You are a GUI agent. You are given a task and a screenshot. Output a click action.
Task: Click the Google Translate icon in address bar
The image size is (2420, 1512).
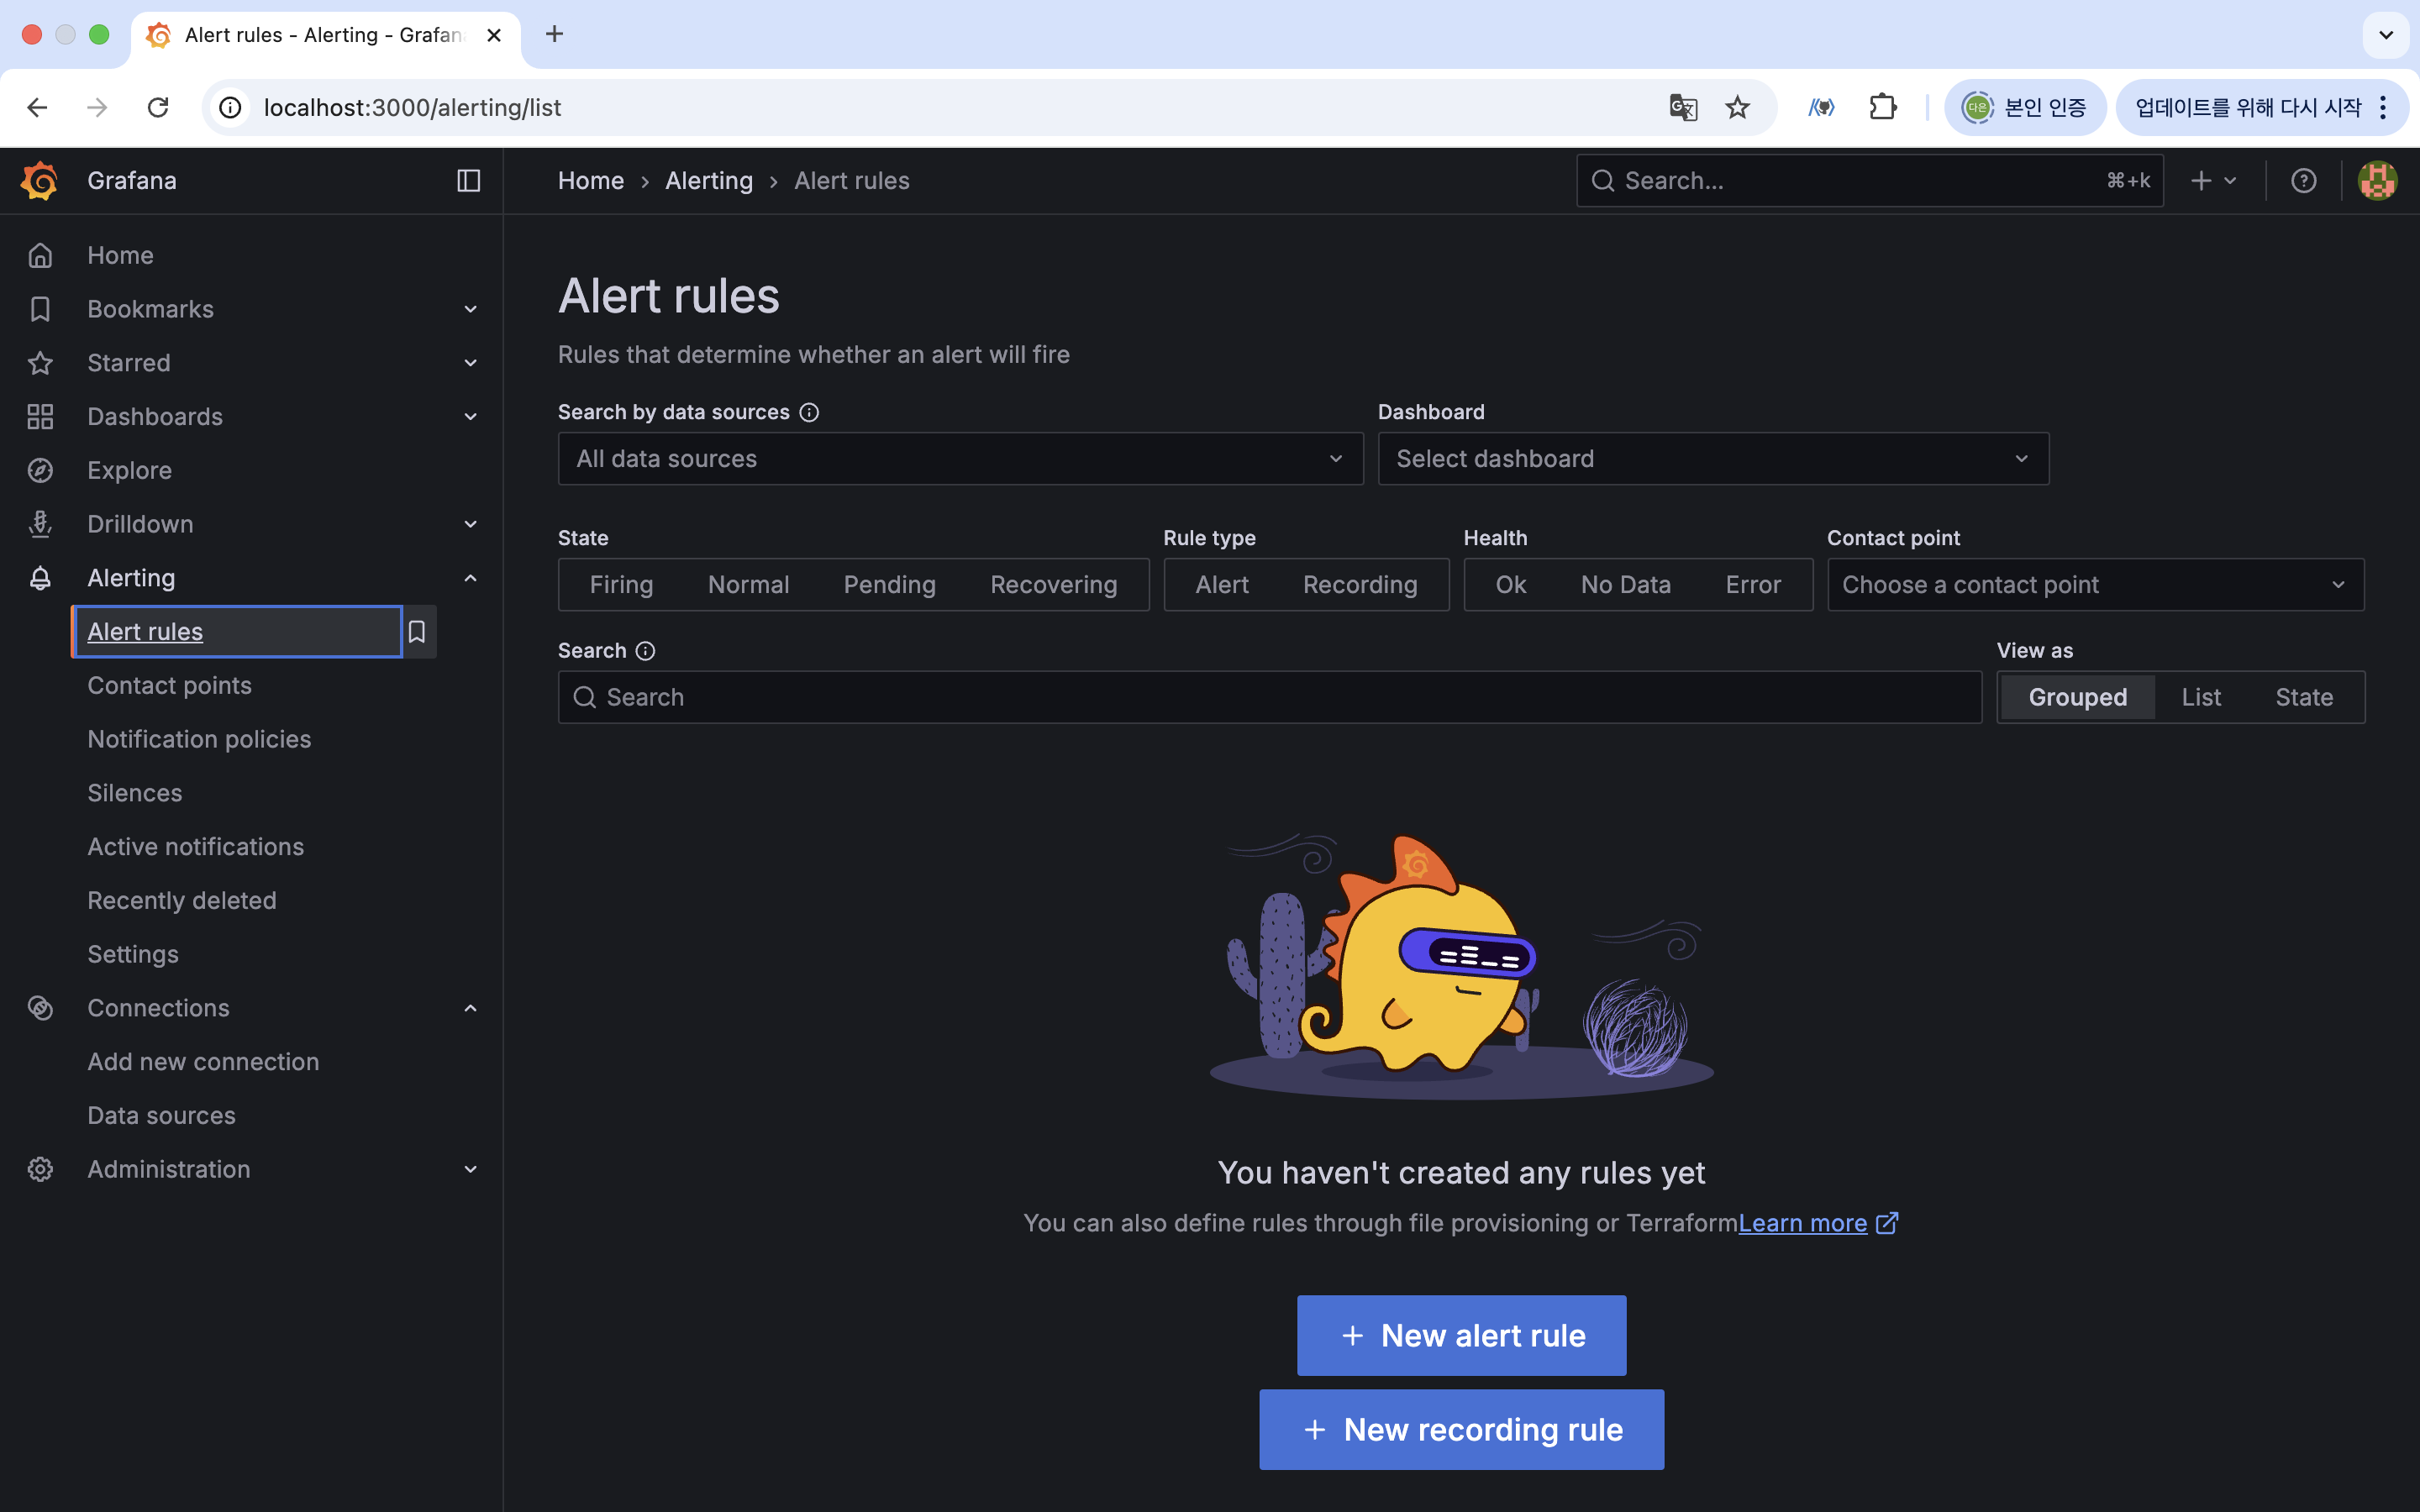point(1683,107)
